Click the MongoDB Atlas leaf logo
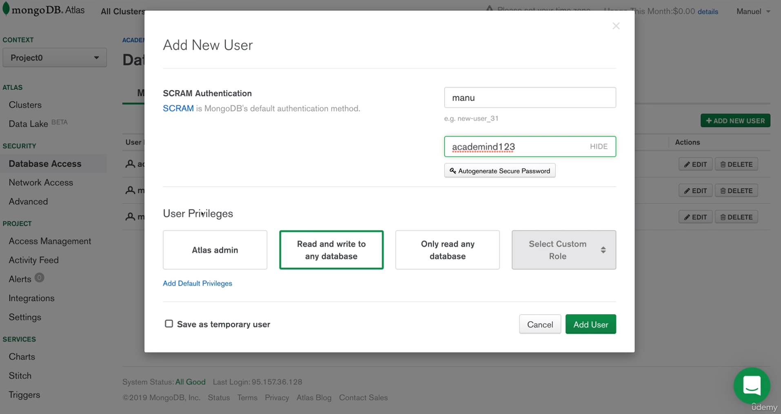The height and width of the screenshot is (414, 781). (6, 9)
